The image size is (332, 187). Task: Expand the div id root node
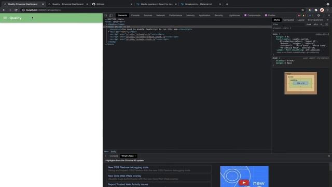[x=108, y=32]
